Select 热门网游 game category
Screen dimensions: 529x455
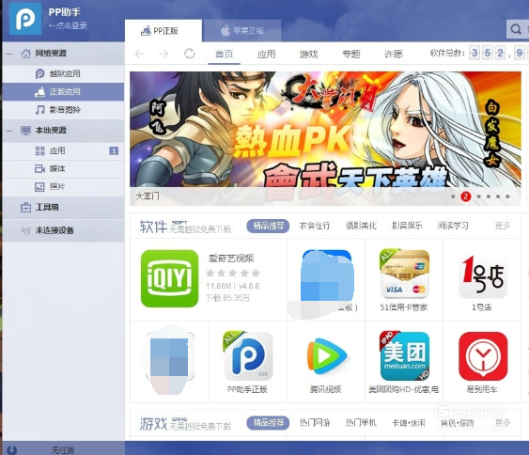(315, 423)
